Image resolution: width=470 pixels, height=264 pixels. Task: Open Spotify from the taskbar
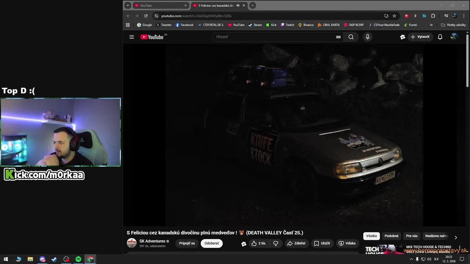click(78, 259)
